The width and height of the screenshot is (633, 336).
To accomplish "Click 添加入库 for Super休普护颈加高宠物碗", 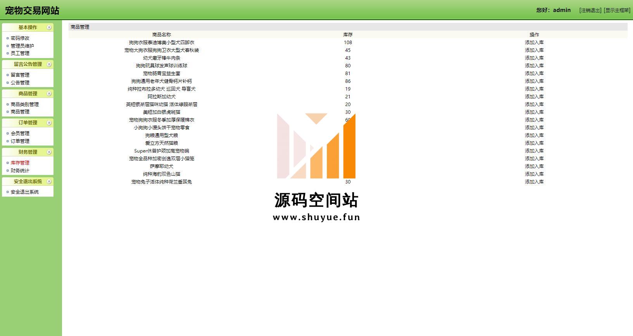I will pos(534,151).
